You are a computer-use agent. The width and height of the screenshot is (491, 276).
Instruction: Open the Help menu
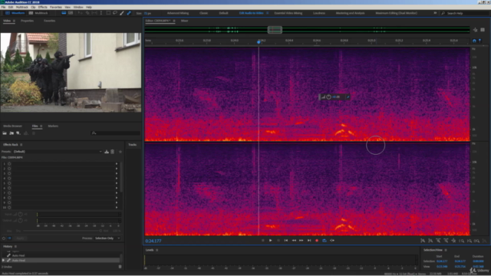(x=89, y=7)
